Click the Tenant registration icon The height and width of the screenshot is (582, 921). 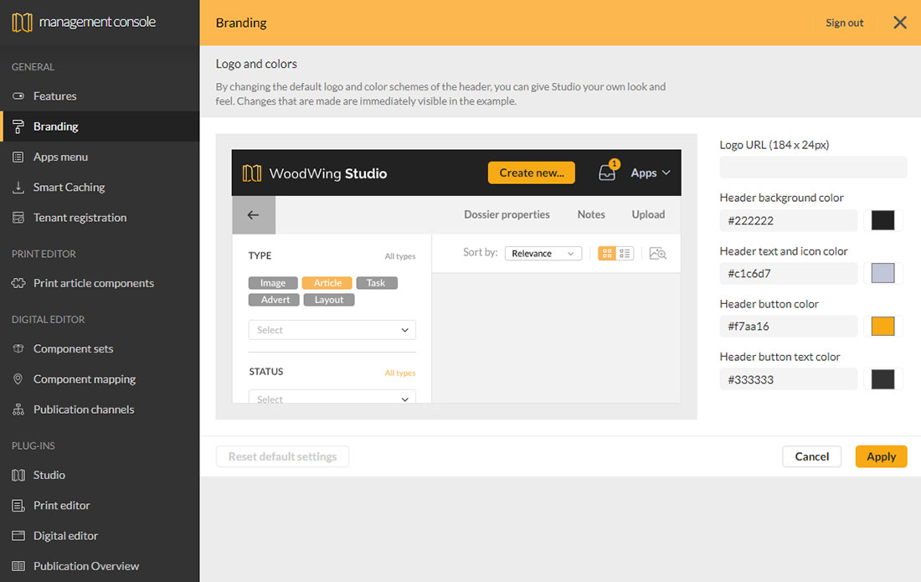18,218
